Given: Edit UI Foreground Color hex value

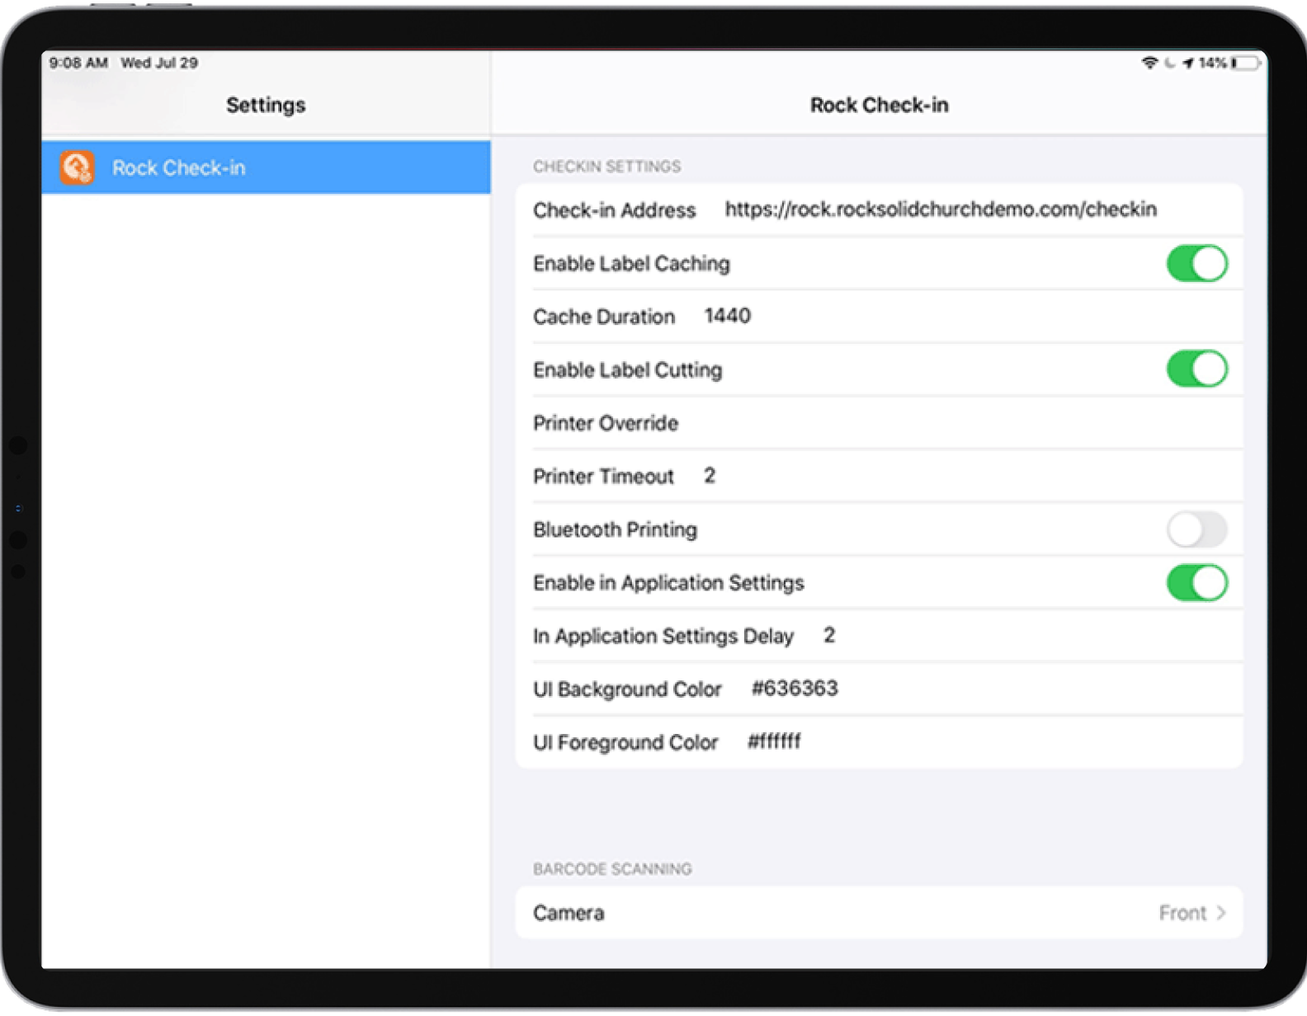Looking at the screenshot, I should pyautogui.click(x=774, y=742).
